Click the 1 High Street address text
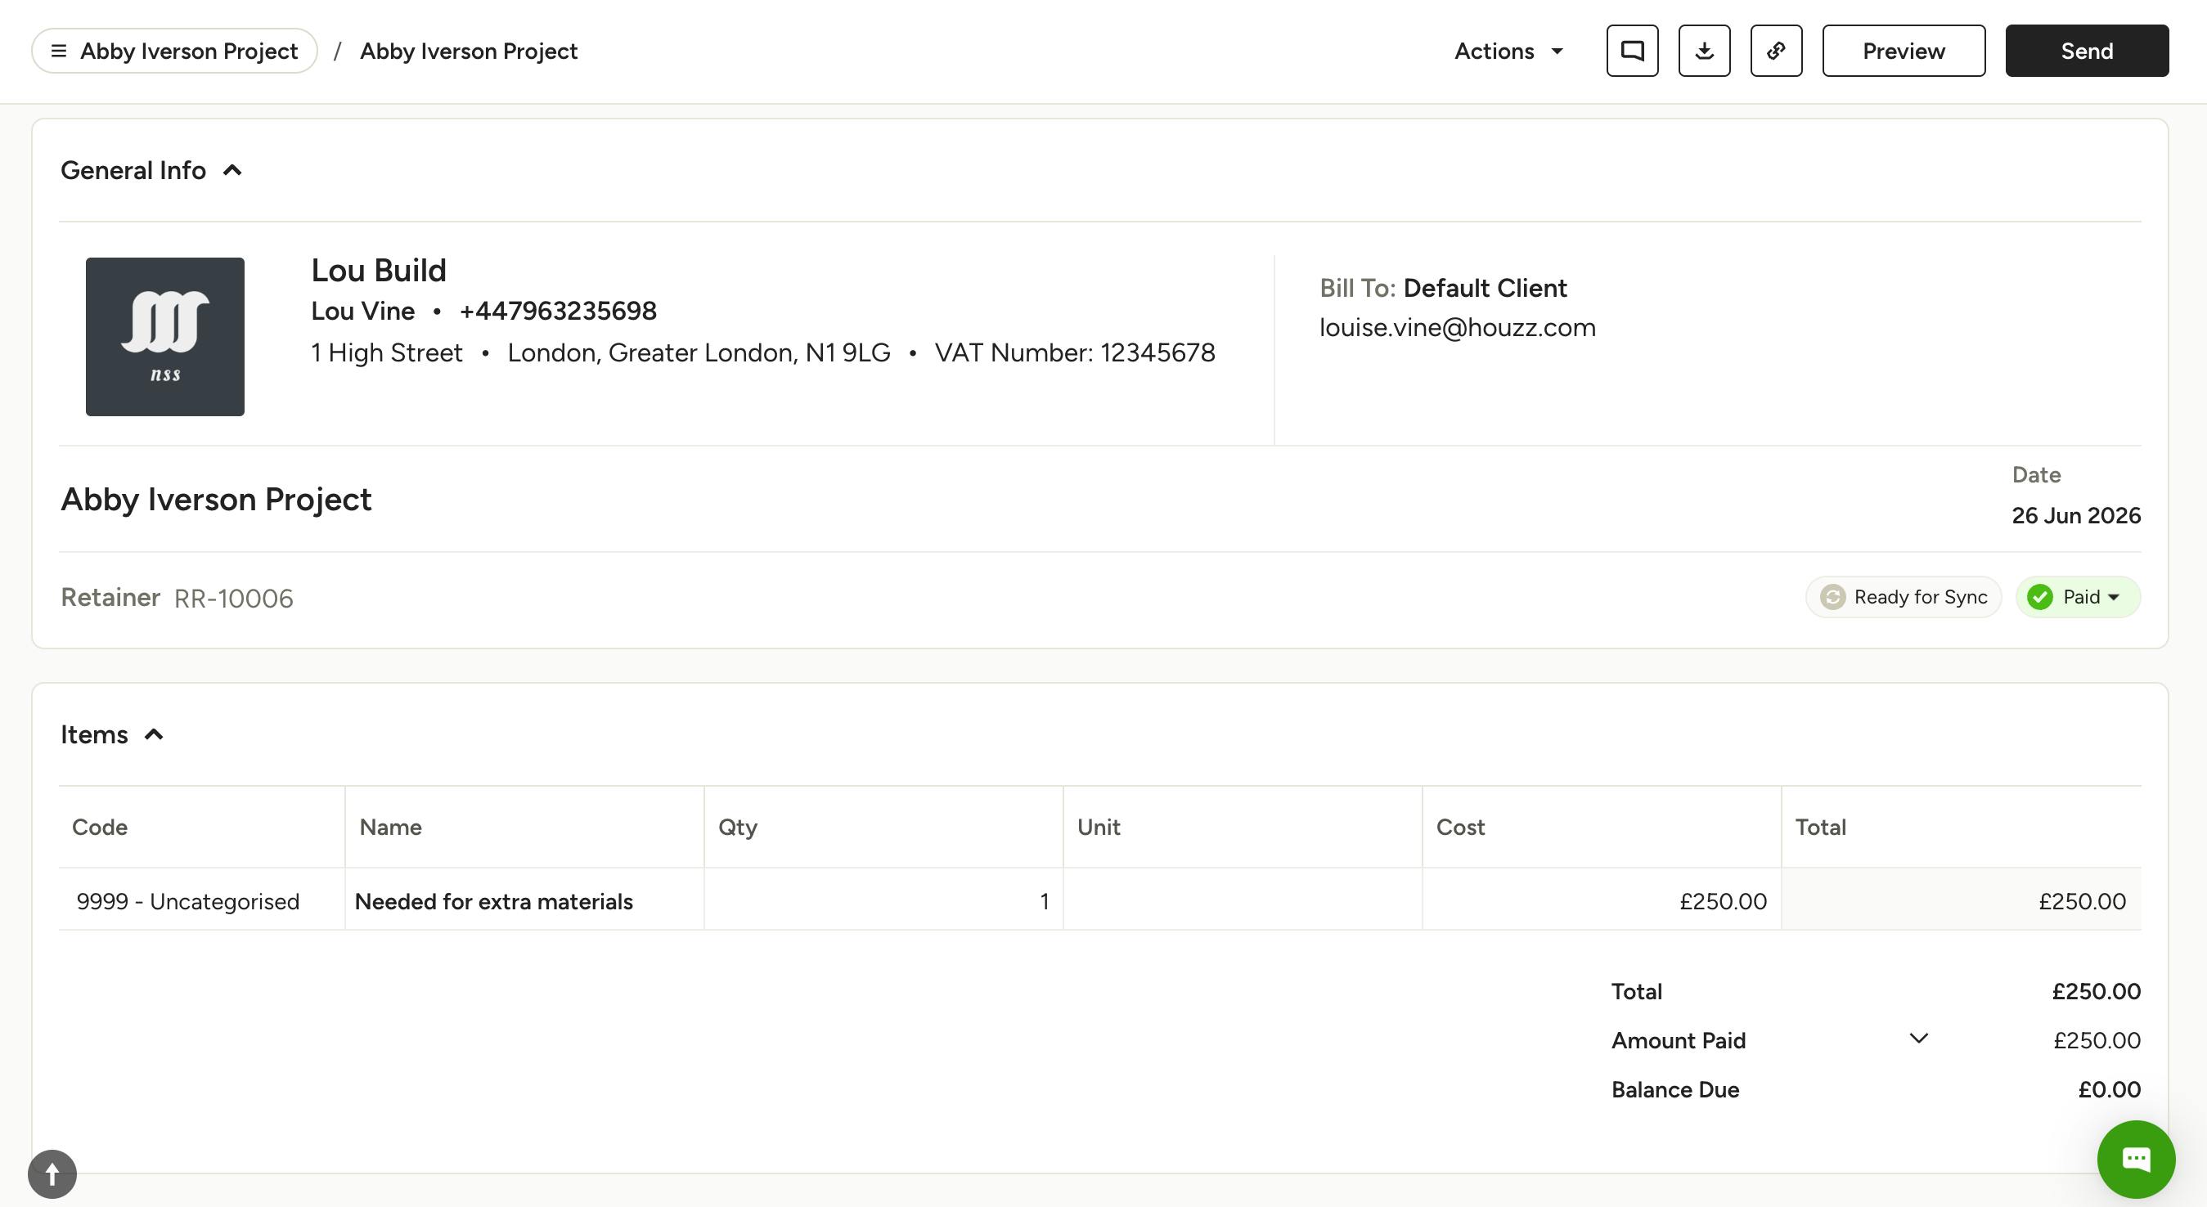 [386, 352]
